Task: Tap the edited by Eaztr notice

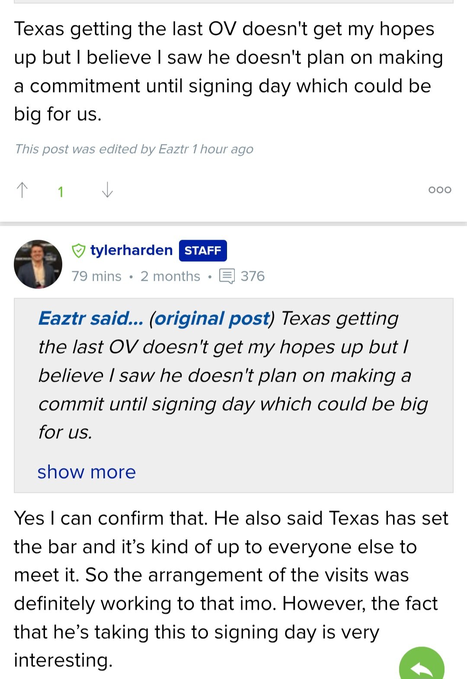Action: pyautogui.click(x=134, y=149)
